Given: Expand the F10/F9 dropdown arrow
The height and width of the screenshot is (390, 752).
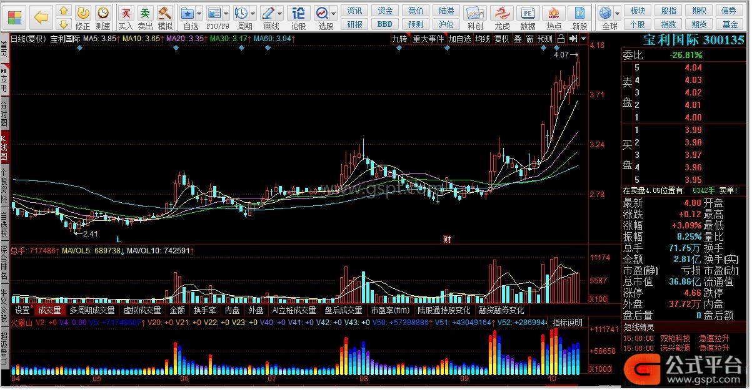Looking at the screenshot, I should [227, 13].
